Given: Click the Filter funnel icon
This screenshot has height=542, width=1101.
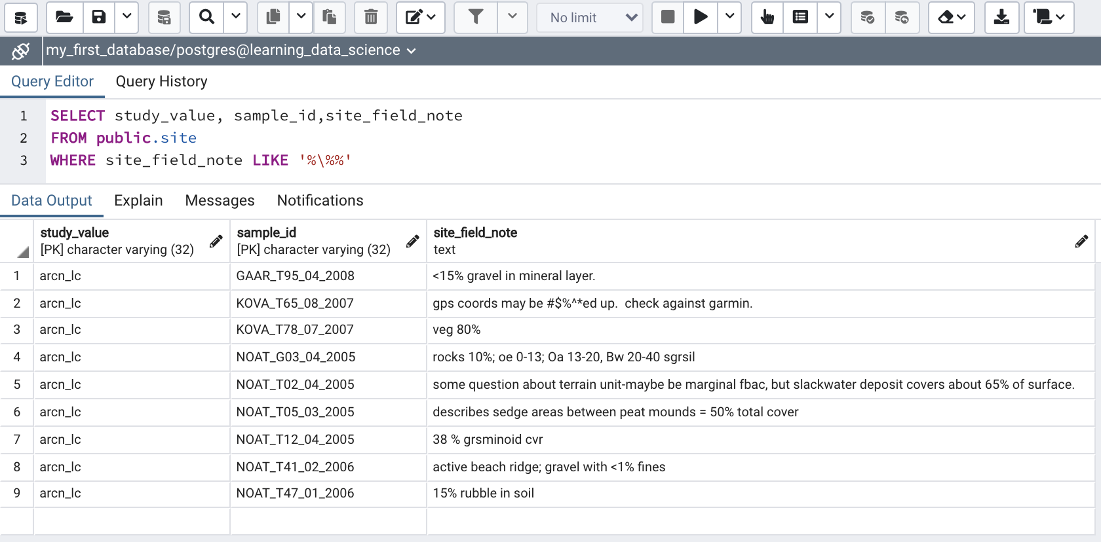Looking at the screenshot, I should (476, 18).
